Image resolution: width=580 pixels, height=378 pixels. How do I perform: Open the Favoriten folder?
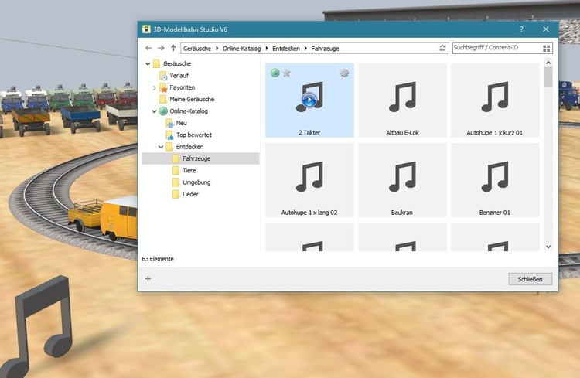click(x=177, y=87)
